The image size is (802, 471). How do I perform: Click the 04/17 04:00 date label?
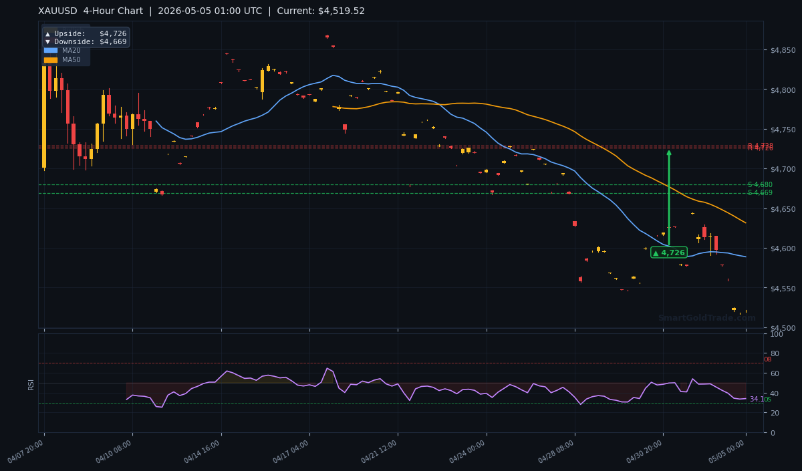(x=291, y=452)
